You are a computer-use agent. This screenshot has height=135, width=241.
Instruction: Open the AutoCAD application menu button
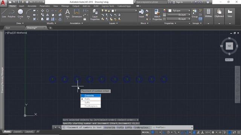pyautogui.click(x=3, y=3)
